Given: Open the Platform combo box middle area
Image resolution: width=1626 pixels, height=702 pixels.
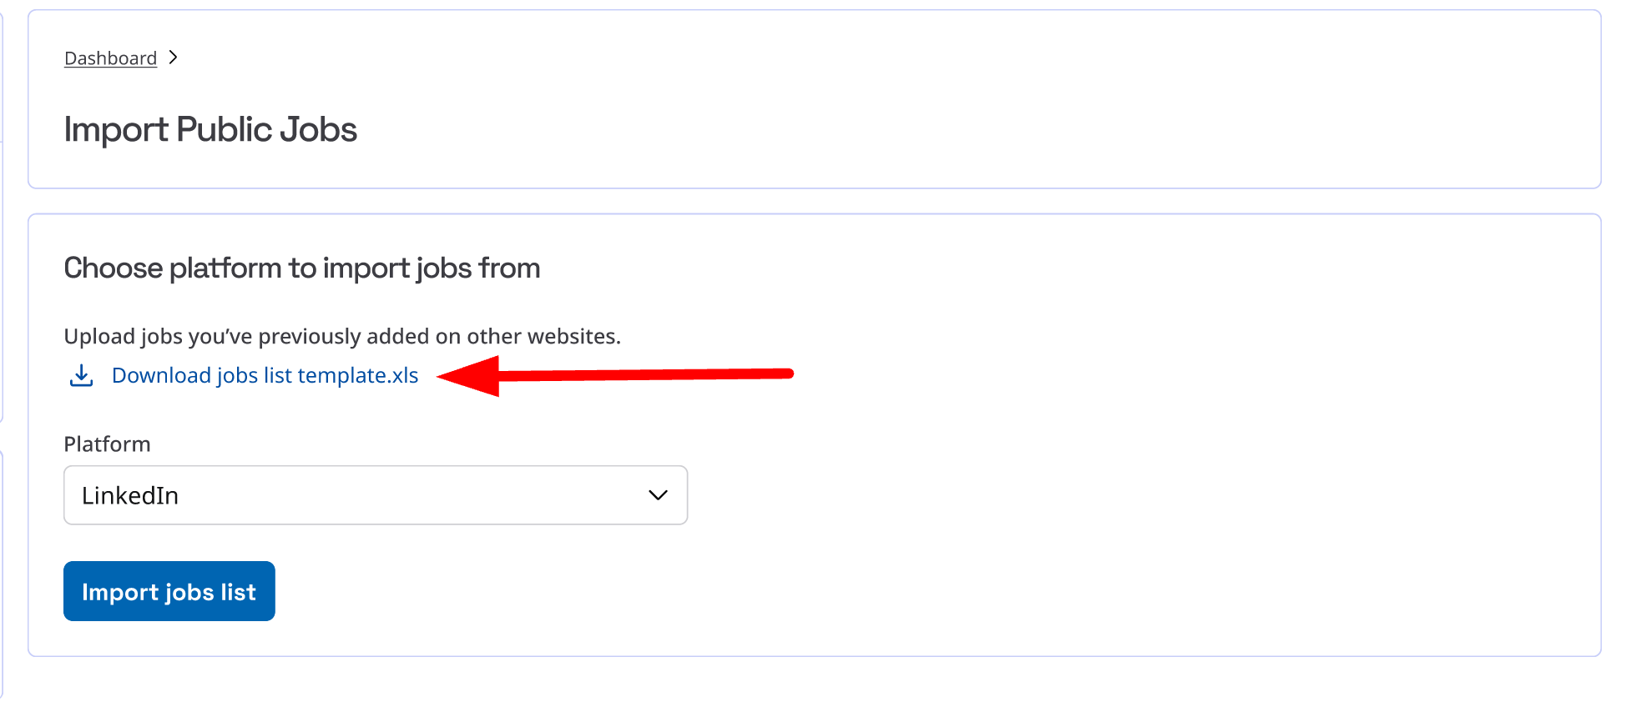Looking at the screenshot, I should (x=376, y=495).
